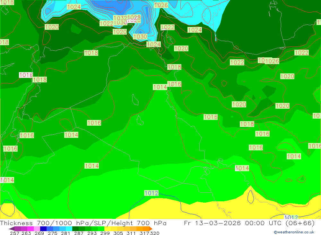Viewport: 321px width, 235px height.
Task: Click the '293' legend value
Action: tap(92, 233)
